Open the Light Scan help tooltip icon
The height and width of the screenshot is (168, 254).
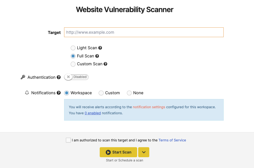[100, 48]
